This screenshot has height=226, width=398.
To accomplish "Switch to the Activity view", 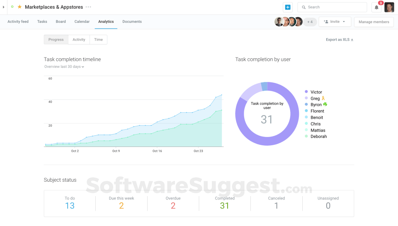I will tap(79, 40).
